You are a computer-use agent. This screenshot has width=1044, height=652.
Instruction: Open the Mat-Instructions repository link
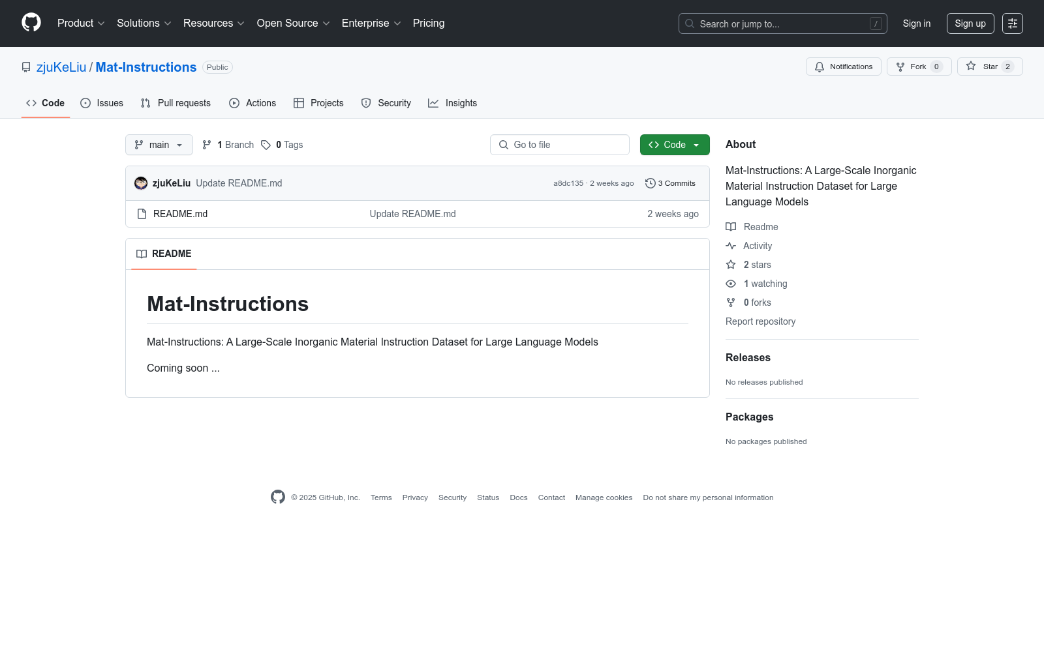point(146,67)
